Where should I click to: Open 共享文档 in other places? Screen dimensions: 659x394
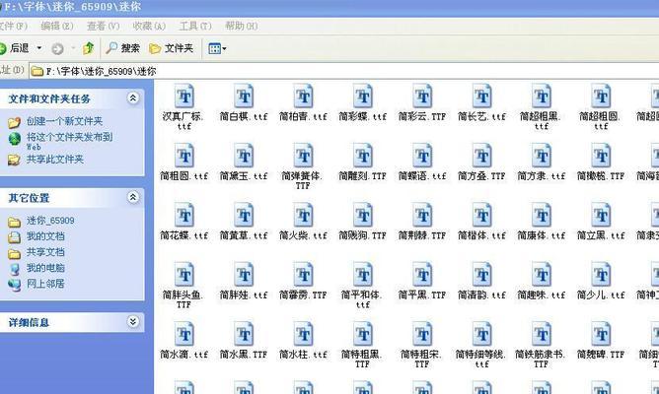click(45, 252)
